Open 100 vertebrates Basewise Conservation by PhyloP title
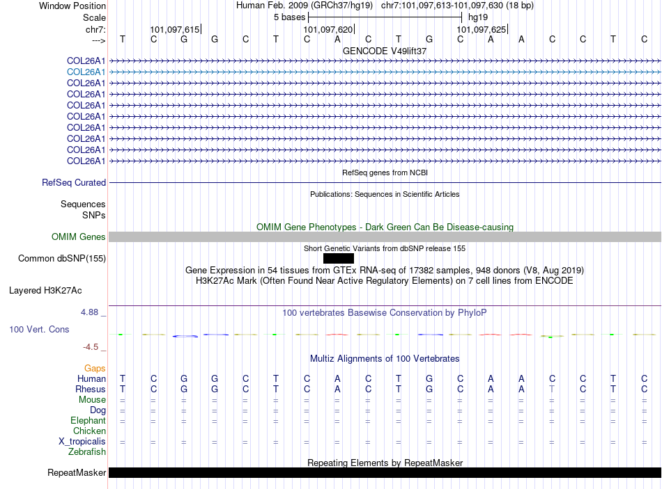Viewport: 662px width, 489px height. coord(385,313)
